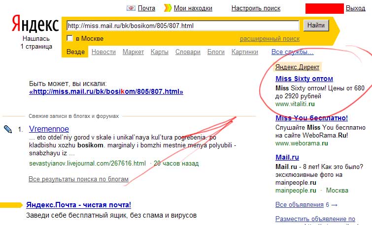Click the pencil icon beside Vremennoe result
Viewport: 372px width, 225px height.
click(8, 129)
